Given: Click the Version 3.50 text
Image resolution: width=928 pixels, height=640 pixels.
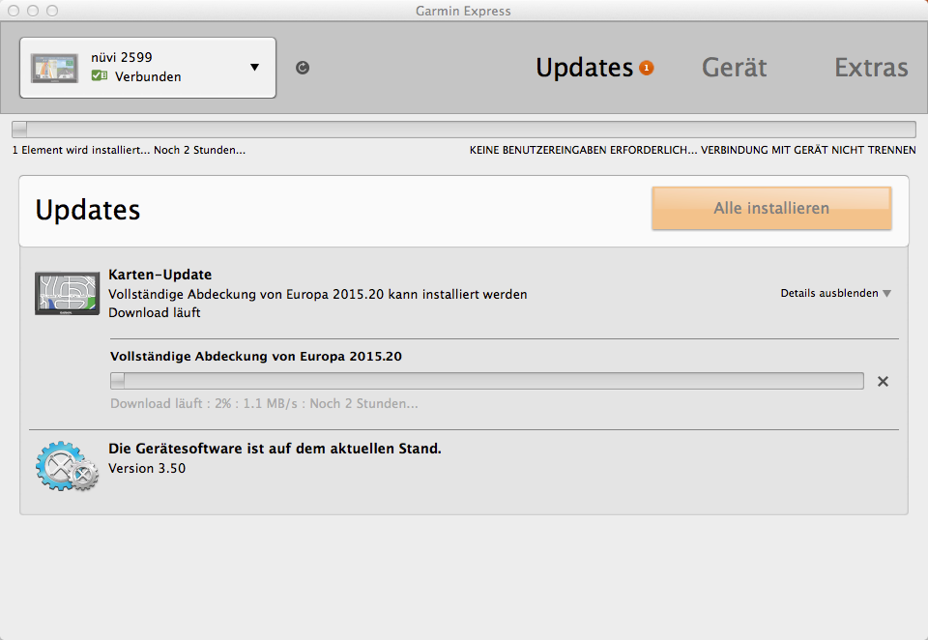Looking at the screenshot, I should coord(147,469).
